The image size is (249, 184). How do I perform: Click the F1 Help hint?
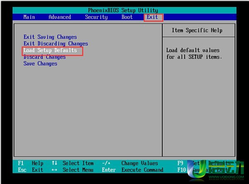tap(30, 163)
